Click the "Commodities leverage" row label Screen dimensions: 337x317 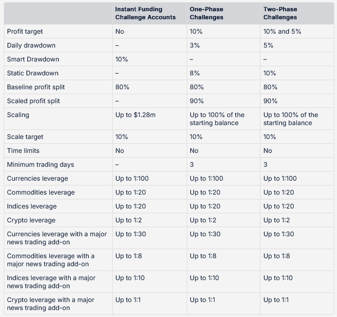point(41,192)
